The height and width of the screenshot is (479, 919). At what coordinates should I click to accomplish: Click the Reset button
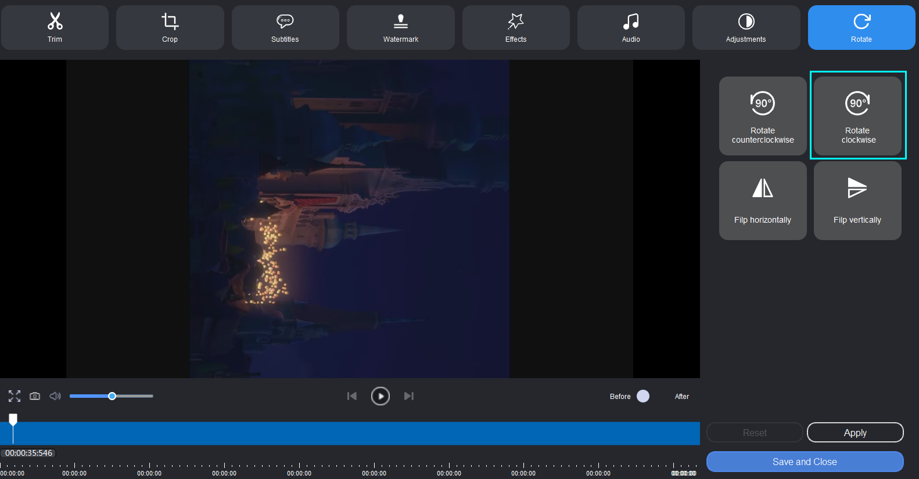click(755, 433)
